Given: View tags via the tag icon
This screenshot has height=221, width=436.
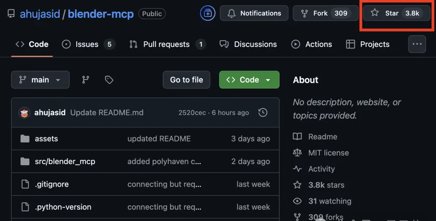Looking at the screenshot, I should pos(109,80).
